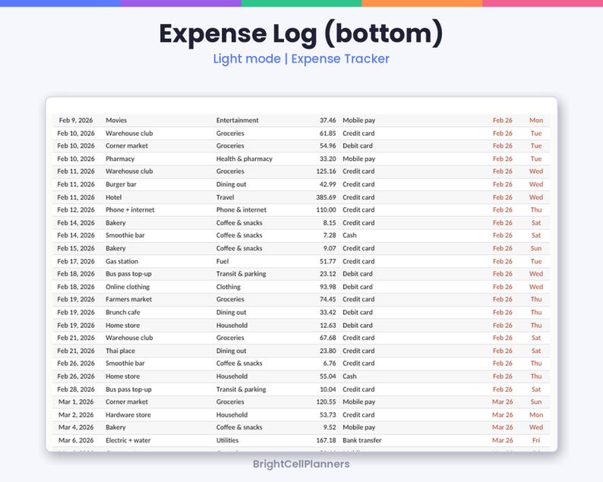This screenshot has height=482, width=603.
Task: Click the 167.18 amount cell
Action: [x=326, y=440]
